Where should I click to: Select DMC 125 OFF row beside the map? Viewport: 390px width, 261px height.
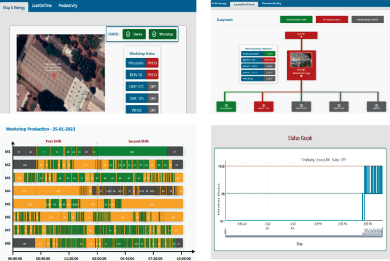click(142, 99)
